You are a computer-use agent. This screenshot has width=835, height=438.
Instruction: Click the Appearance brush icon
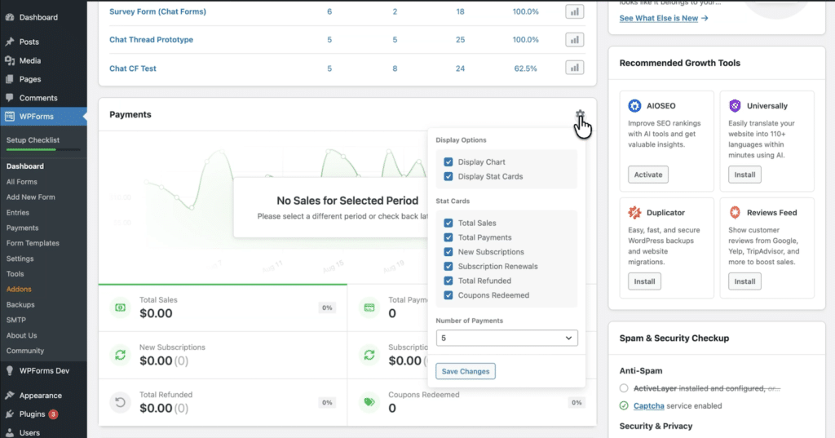[x=10, y=396]
